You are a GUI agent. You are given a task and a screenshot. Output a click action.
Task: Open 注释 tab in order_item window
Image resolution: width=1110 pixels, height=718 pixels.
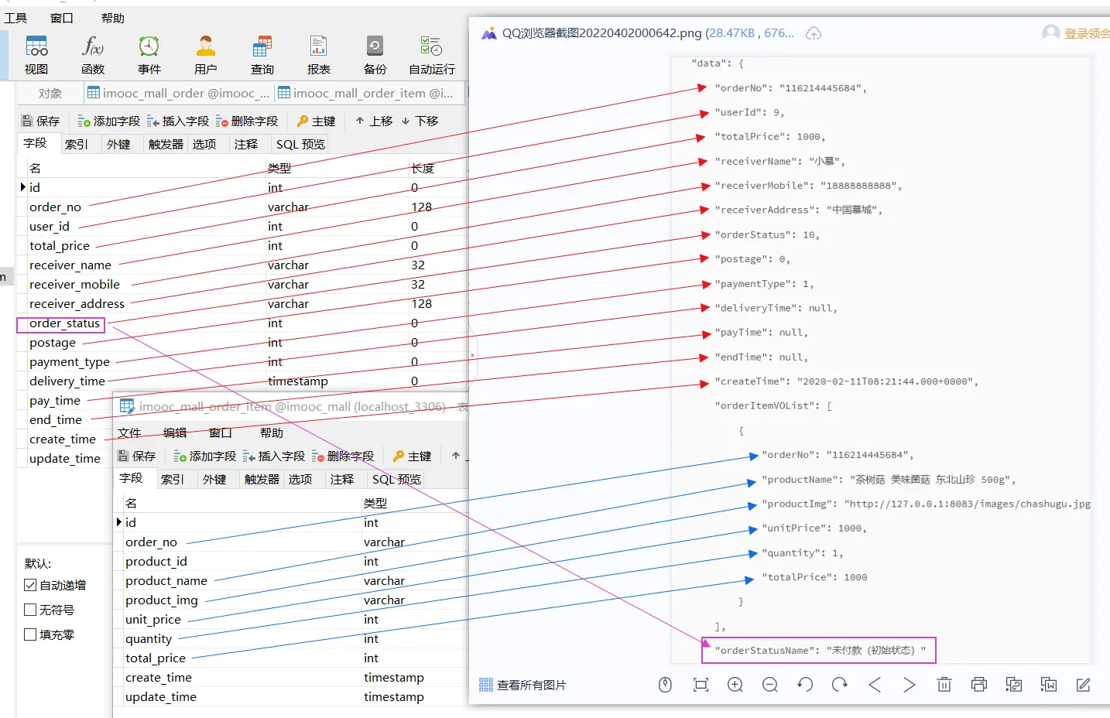[x=341, y=479]
